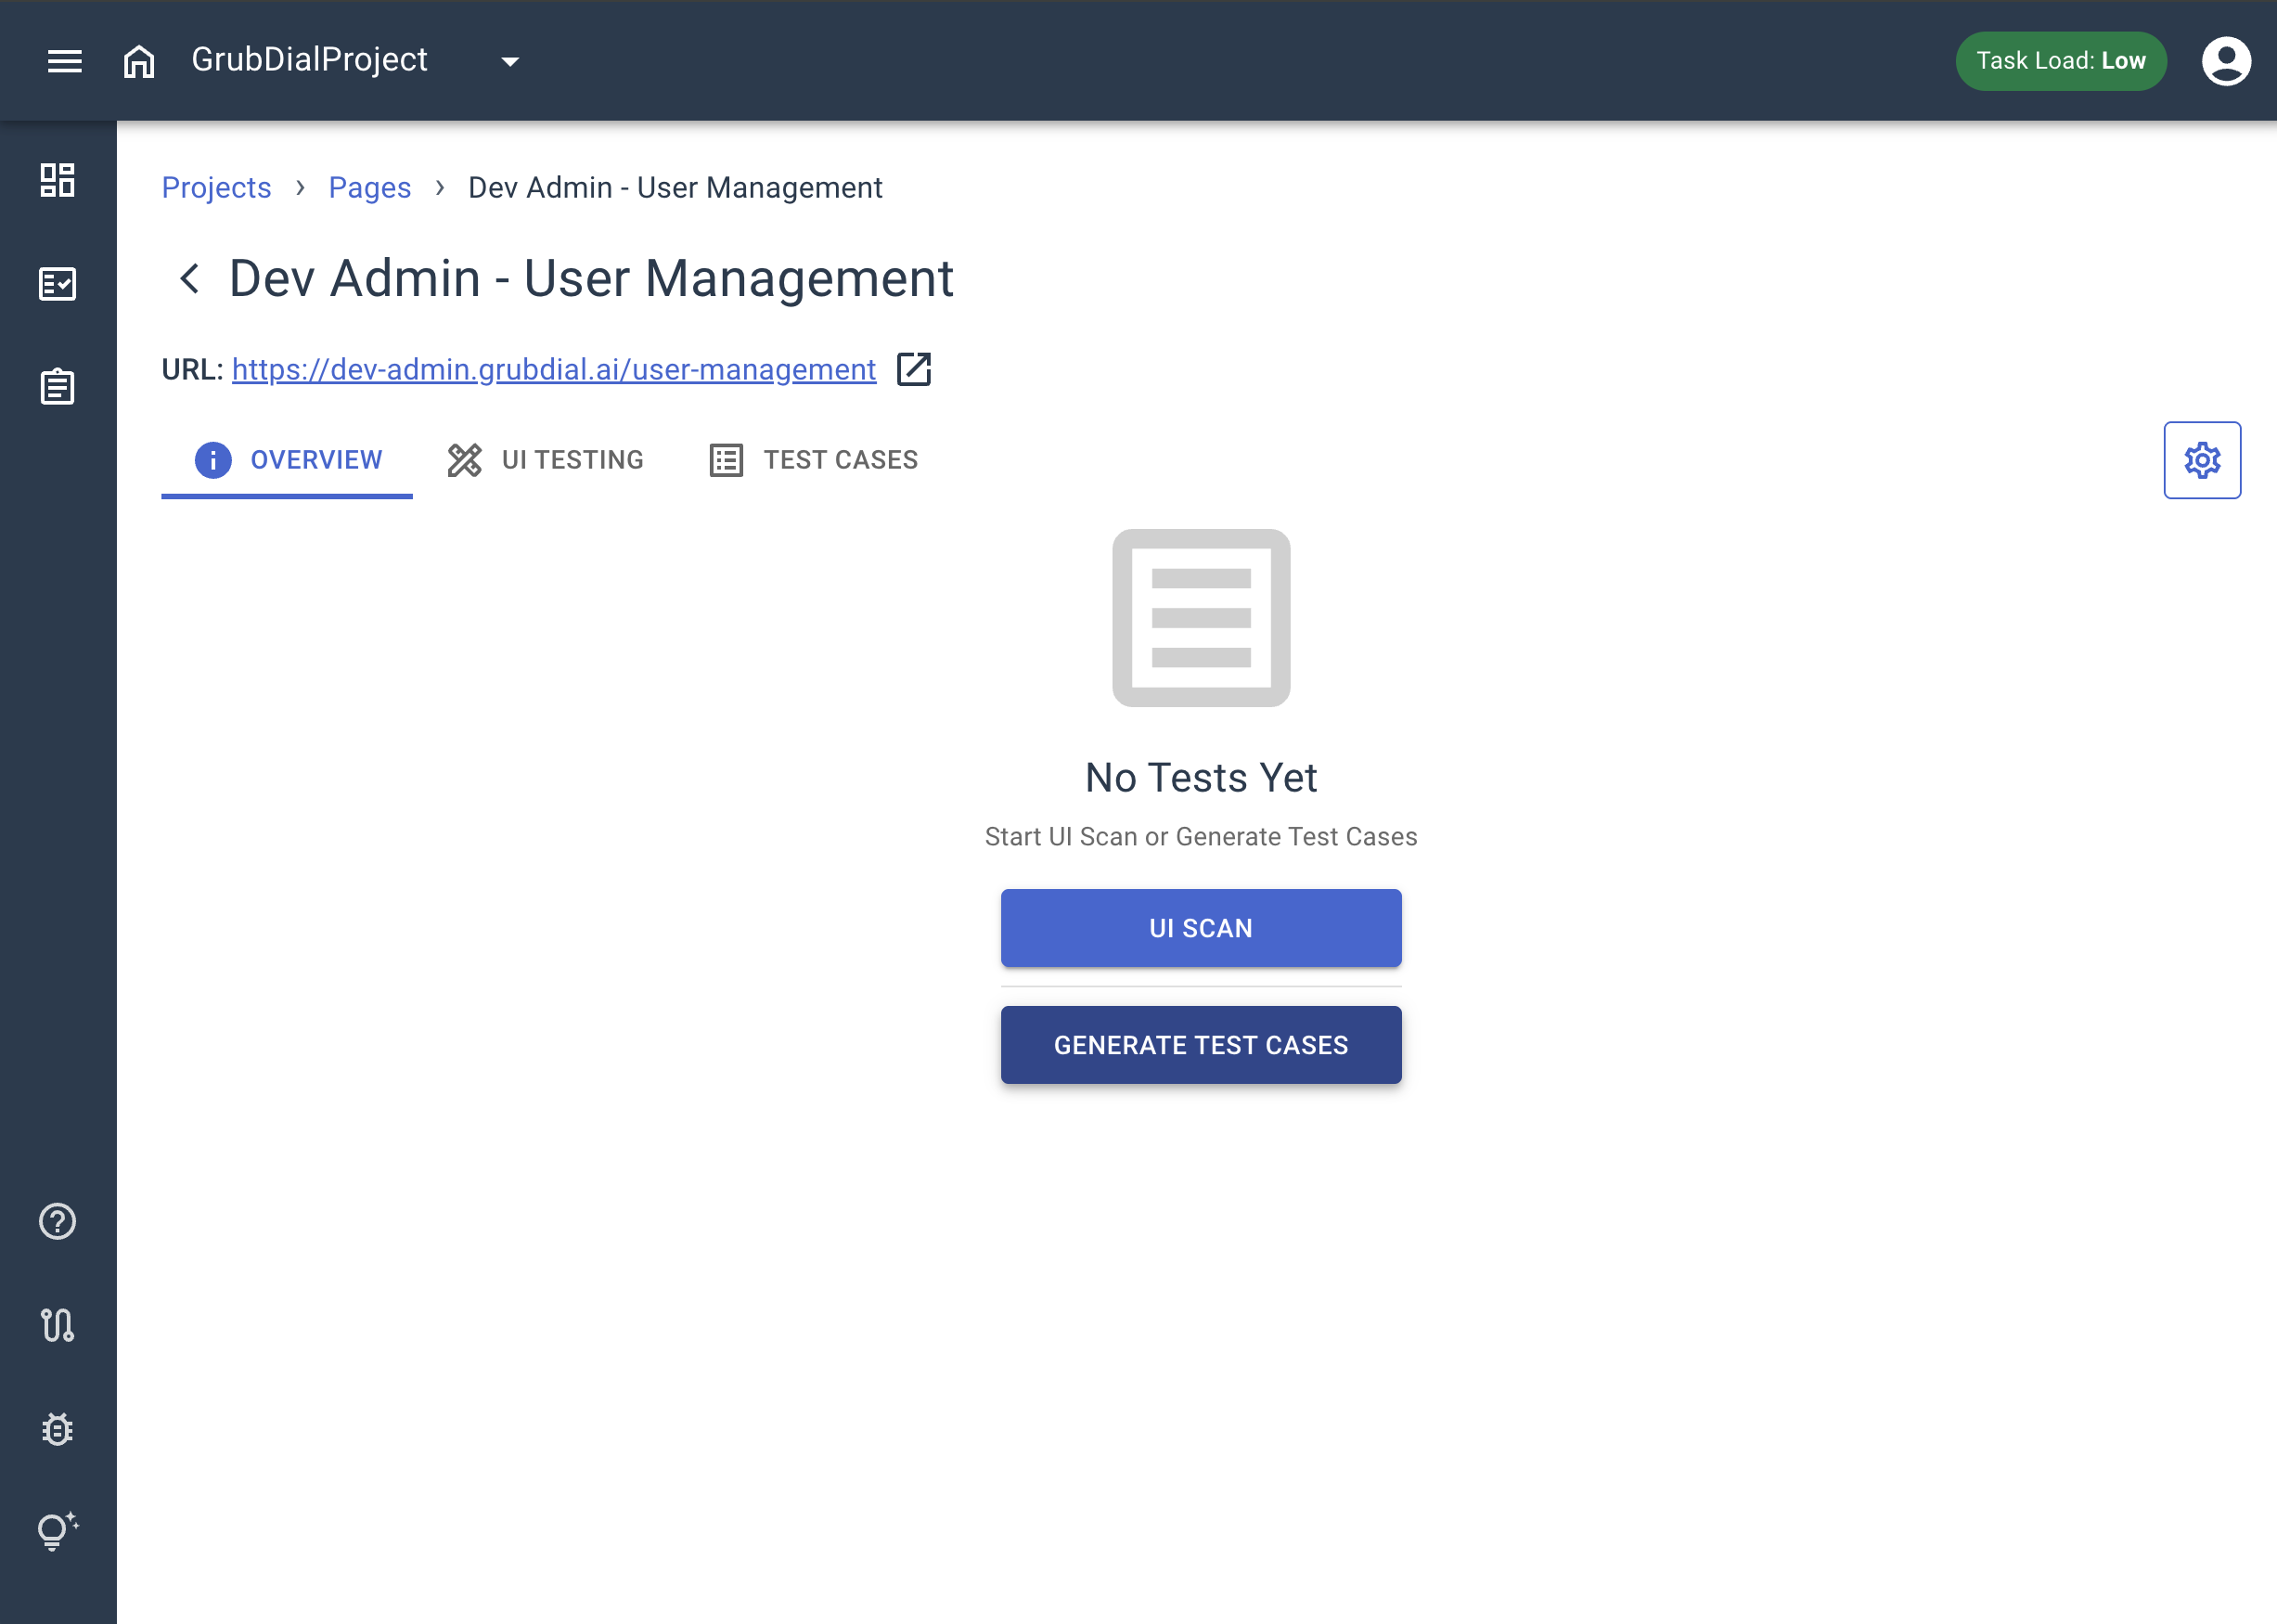Expand the GrubDialProject dropdown arrow
The image size is (2277, 1624).
pyautogui.click(x=509, y=62)
